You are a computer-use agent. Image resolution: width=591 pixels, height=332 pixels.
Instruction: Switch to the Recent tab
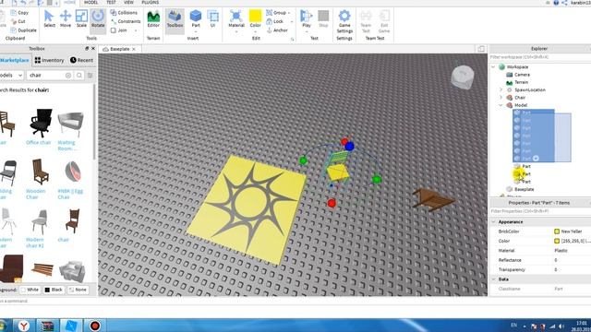tap(81, 60)
